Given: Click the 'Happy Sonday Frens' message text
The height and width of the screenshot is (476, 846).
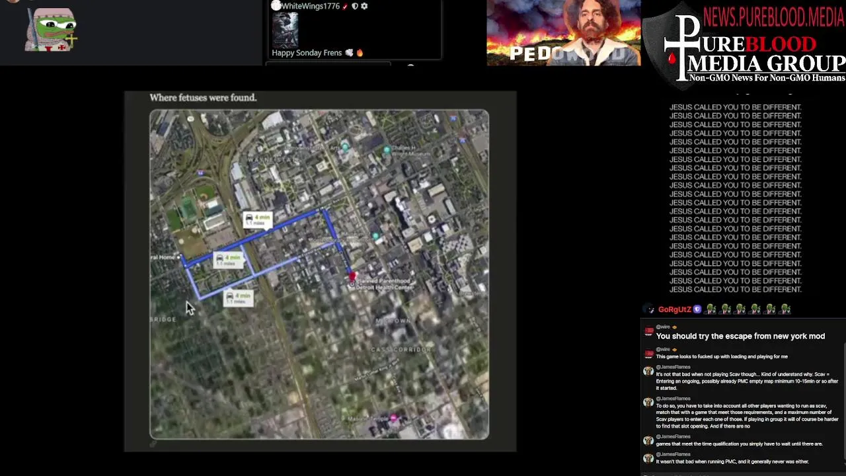Looking at the screenshot, I should [x=307, y=53].
